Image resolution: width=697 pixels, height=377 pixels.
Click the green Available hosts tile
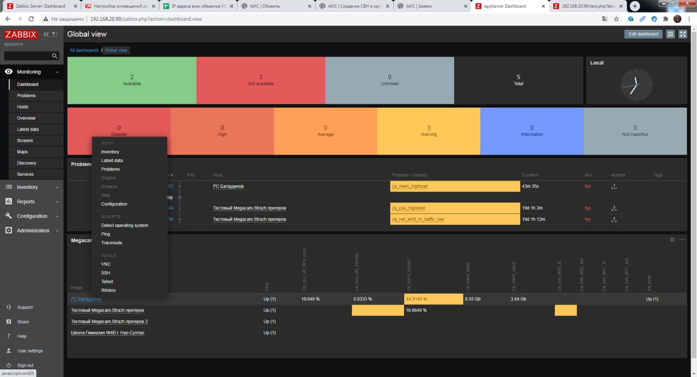point(132,80)
